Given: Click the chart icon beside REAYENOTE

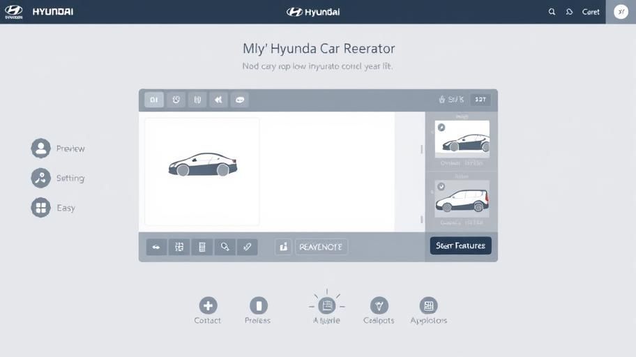Looking at the screenshot, I should [284, 247].
